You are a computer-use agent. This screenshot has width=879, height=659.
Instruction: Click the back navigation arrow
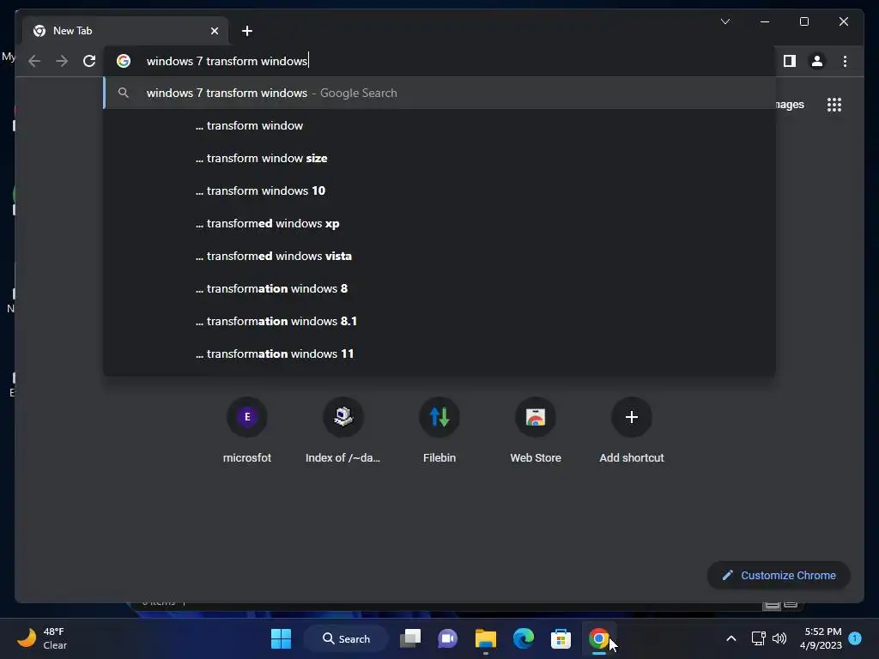click(x=34, y=61)
